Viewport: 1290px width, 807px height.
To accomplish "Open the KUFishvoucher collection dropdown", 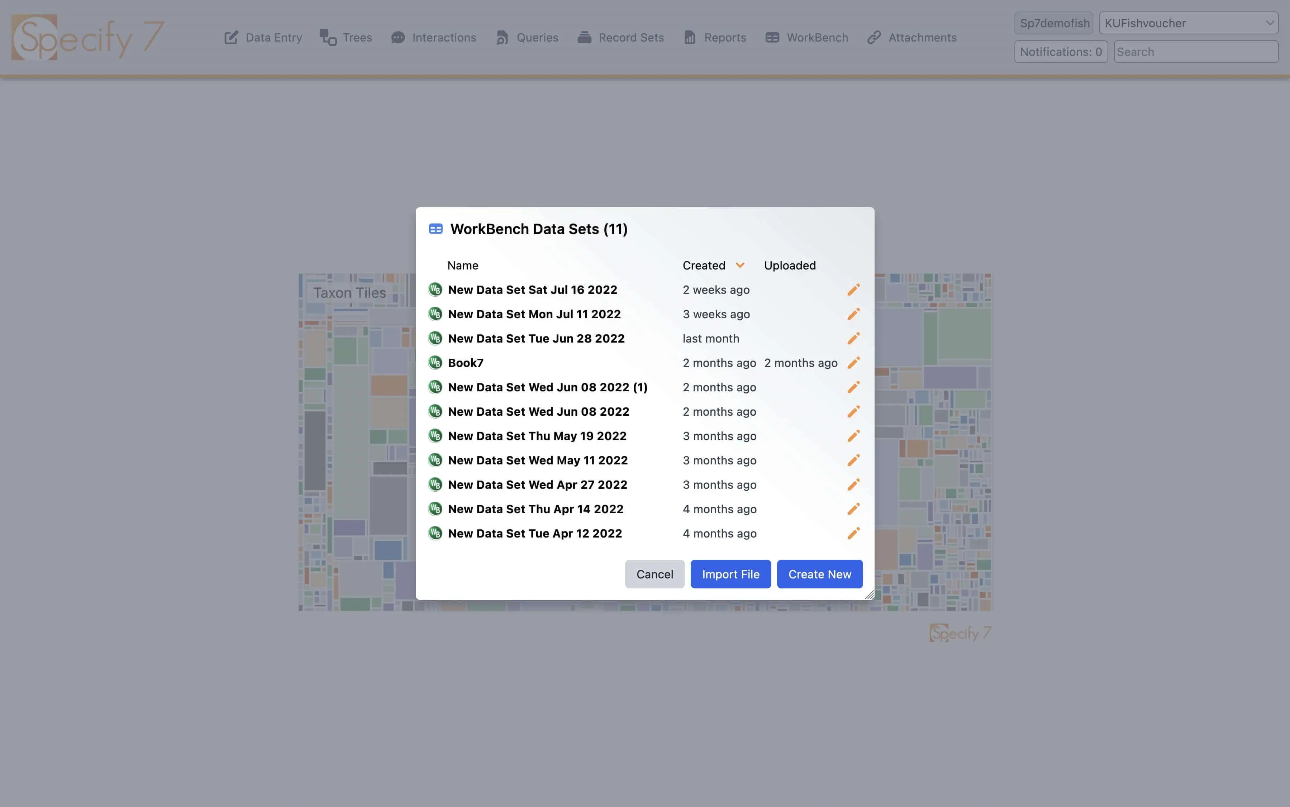I will click(x=1188, y=23).
